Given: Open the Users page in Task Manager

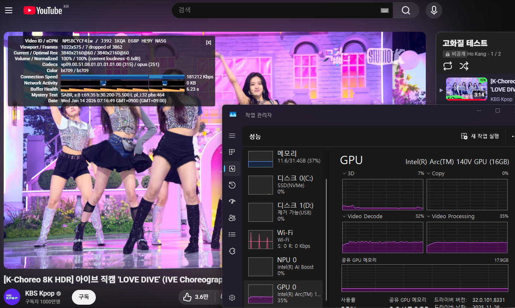Looking at the screenshot, I should (232, 218).
